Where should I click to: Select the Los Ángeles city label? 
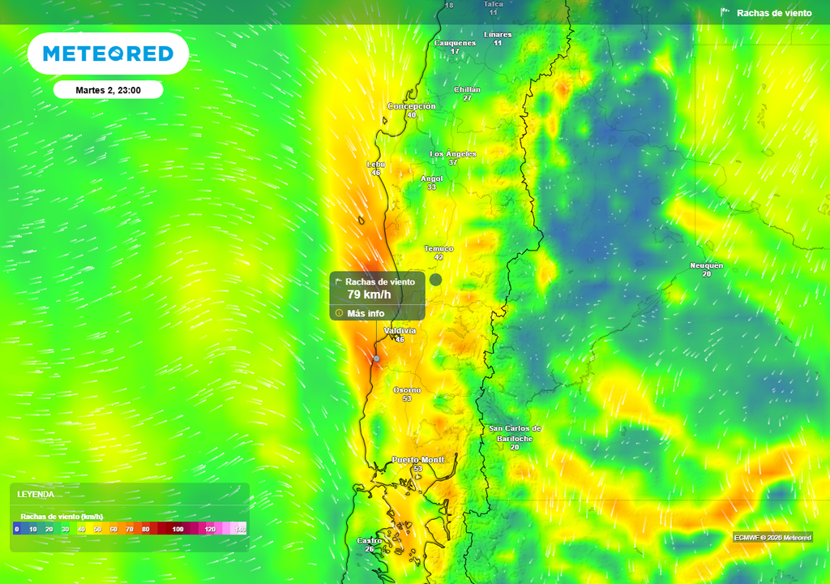pyautogui.click(x=452, y=153)
